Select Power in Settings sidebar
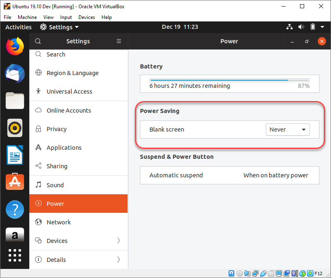The image size is (331, 278). click(78, 203)
